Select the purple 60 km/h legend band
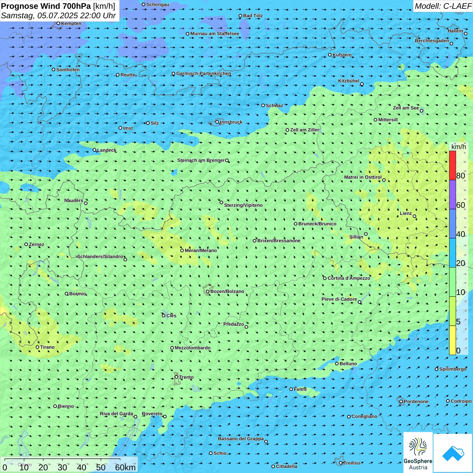 (x=452, y=195)
